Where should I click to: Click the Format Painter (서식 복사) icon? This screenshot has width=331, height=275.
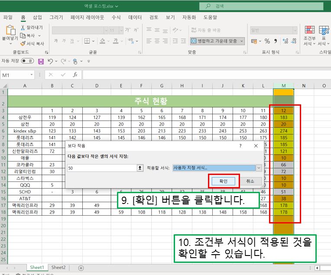[23, 43]
